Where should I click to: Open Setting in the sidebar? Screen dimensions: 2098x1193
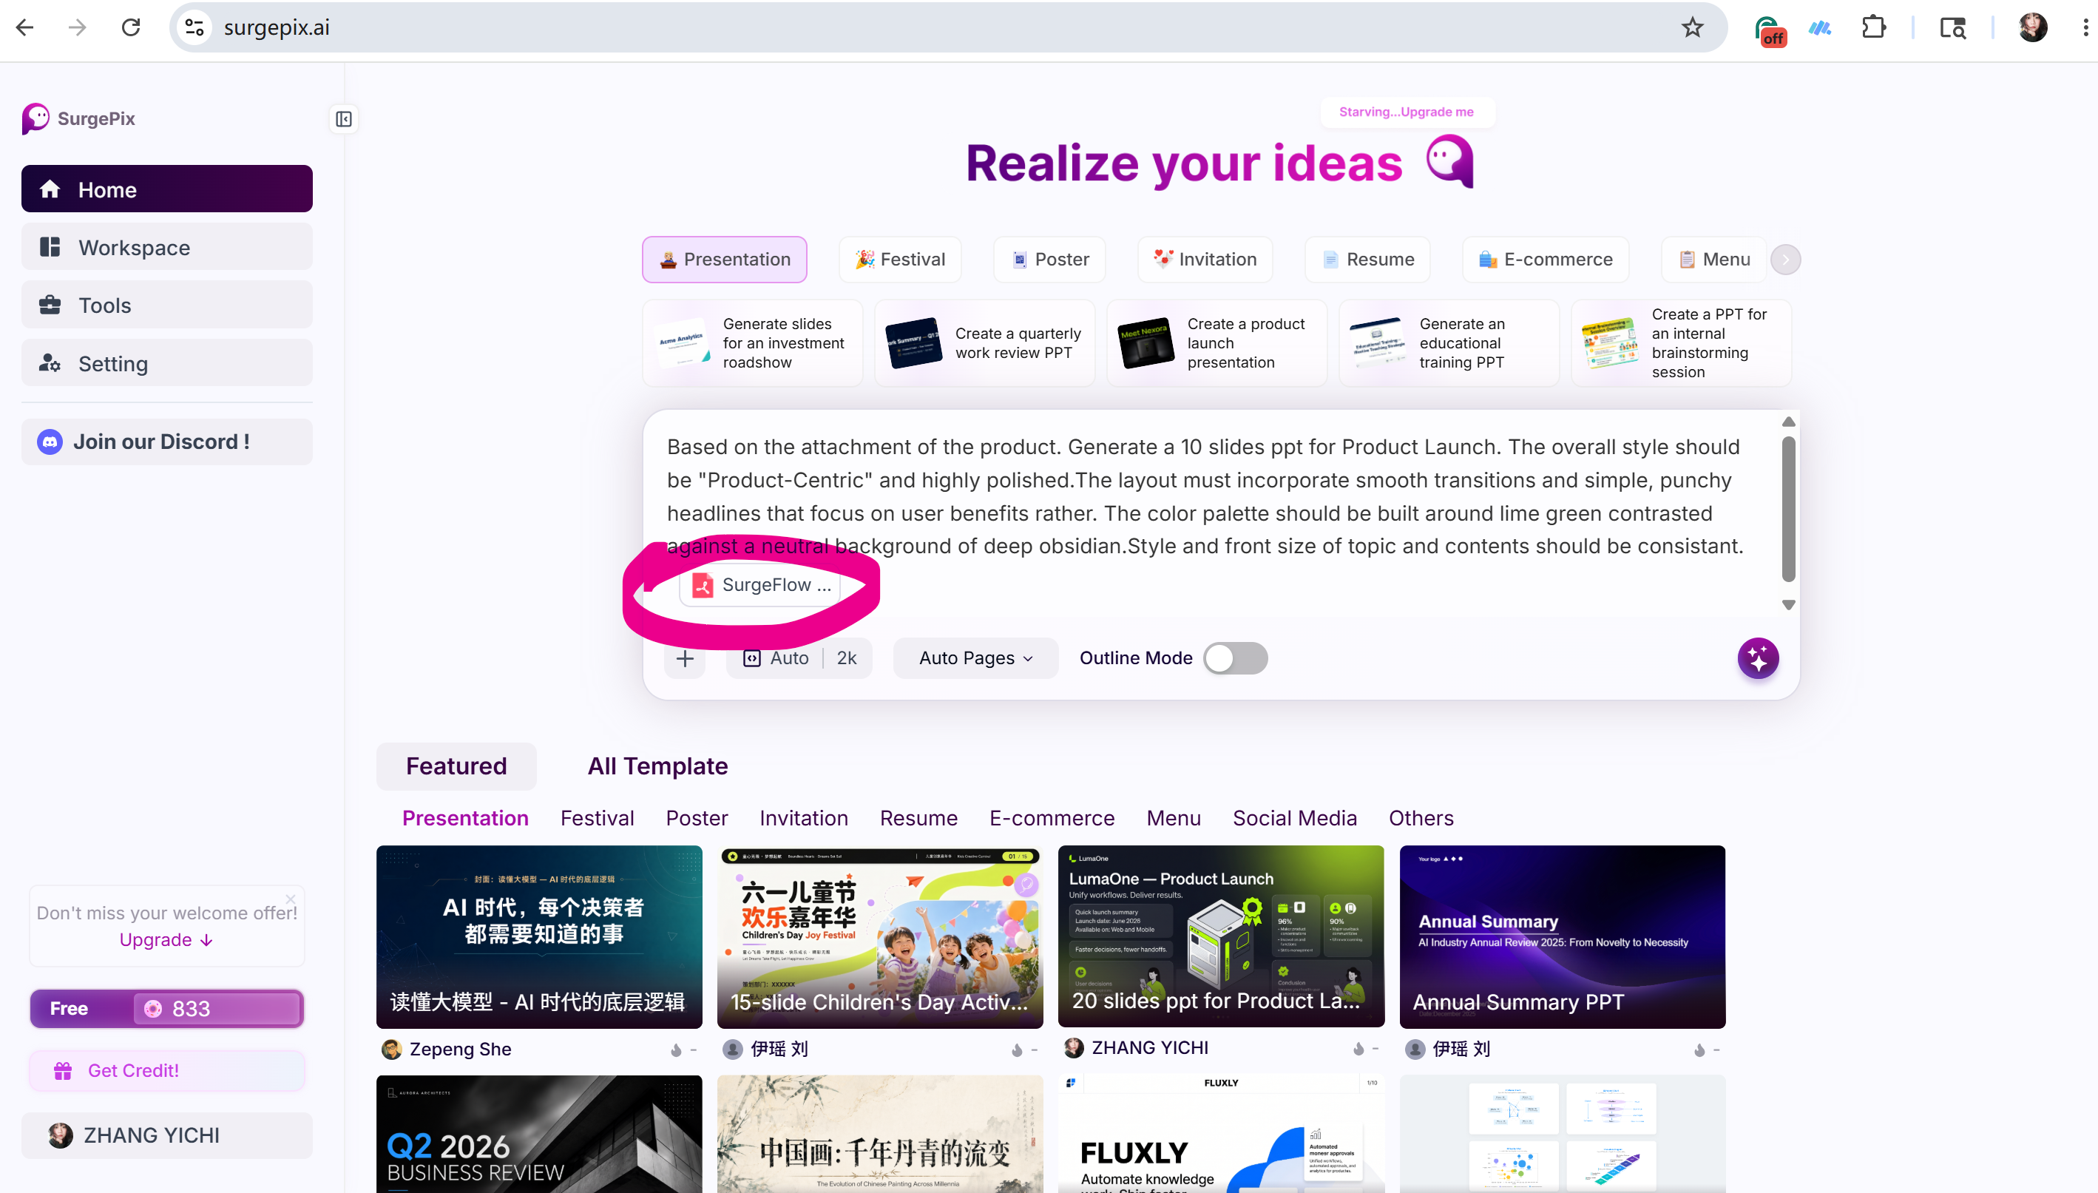tap(166, 363)
